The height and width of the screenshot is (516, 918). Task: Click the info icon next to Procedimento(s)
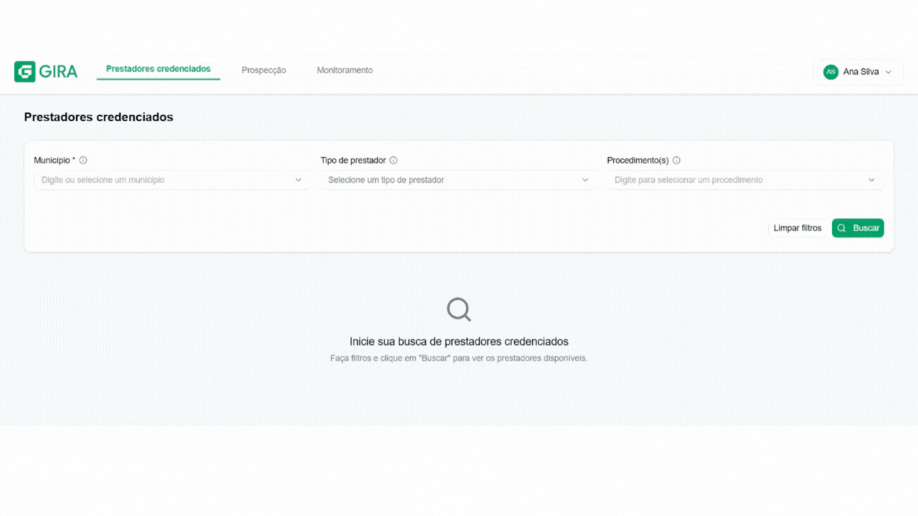click(676, 161)
